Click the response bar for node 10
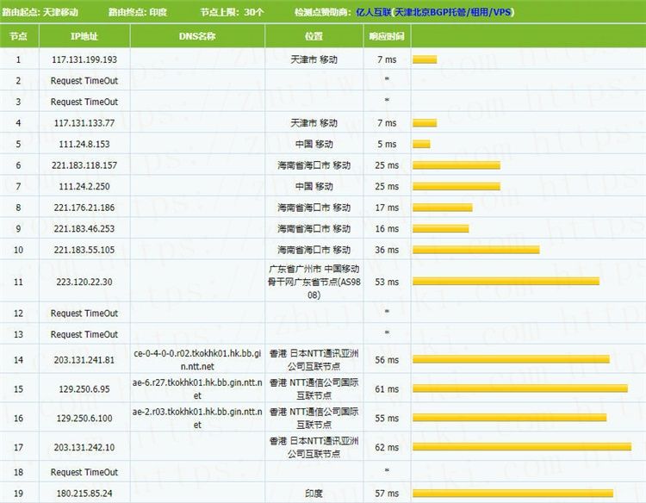Image resolution: width=646 pixels, height=503 pixels. pos(476,249)
